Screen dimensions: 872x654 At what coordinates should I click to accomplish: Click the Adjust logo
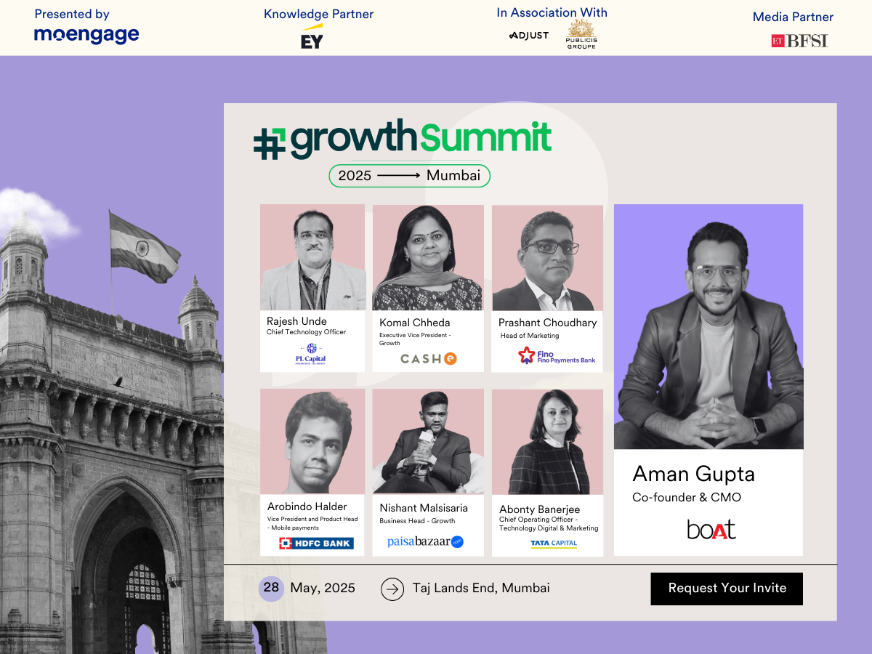pos(529,35)
